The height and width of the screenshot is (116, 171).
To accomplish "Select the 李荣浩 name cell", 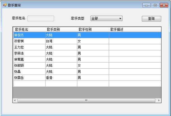I will (x=29, y=54).
